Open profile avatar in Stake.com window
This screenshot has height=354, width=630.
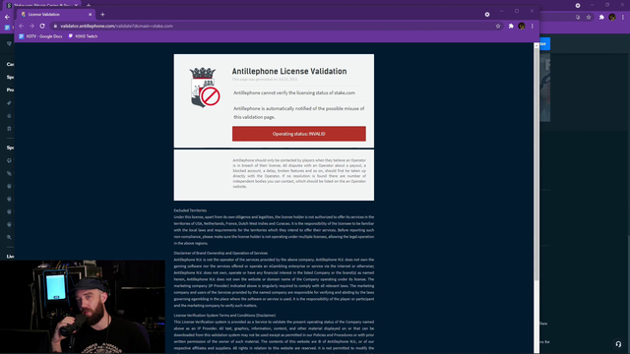612,17
